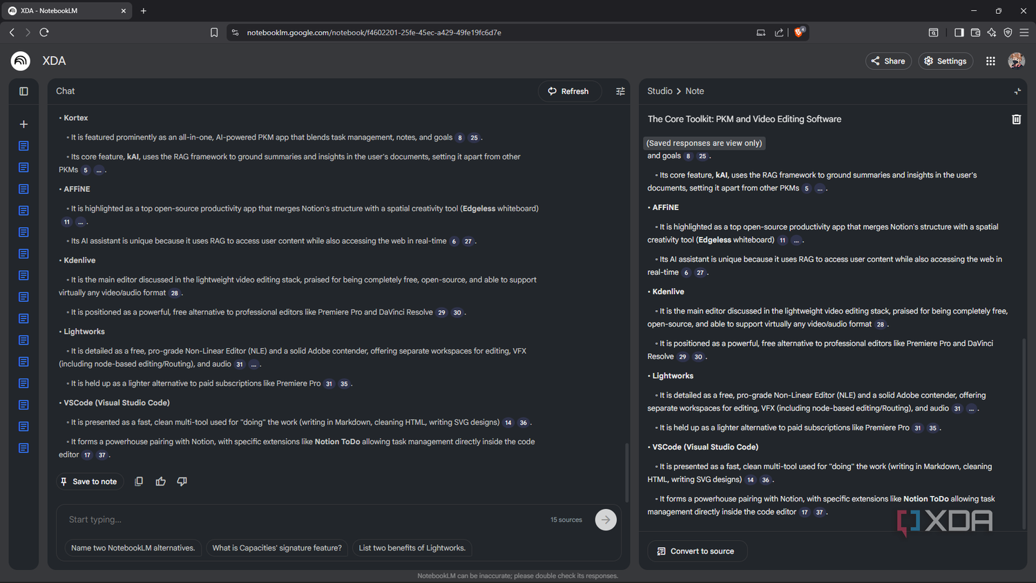Select 'Name two NotebookLM alternatives.' suggestion
Image resolution: width=1036 pixels, height=583 pixels.
(x=133, y=548)
